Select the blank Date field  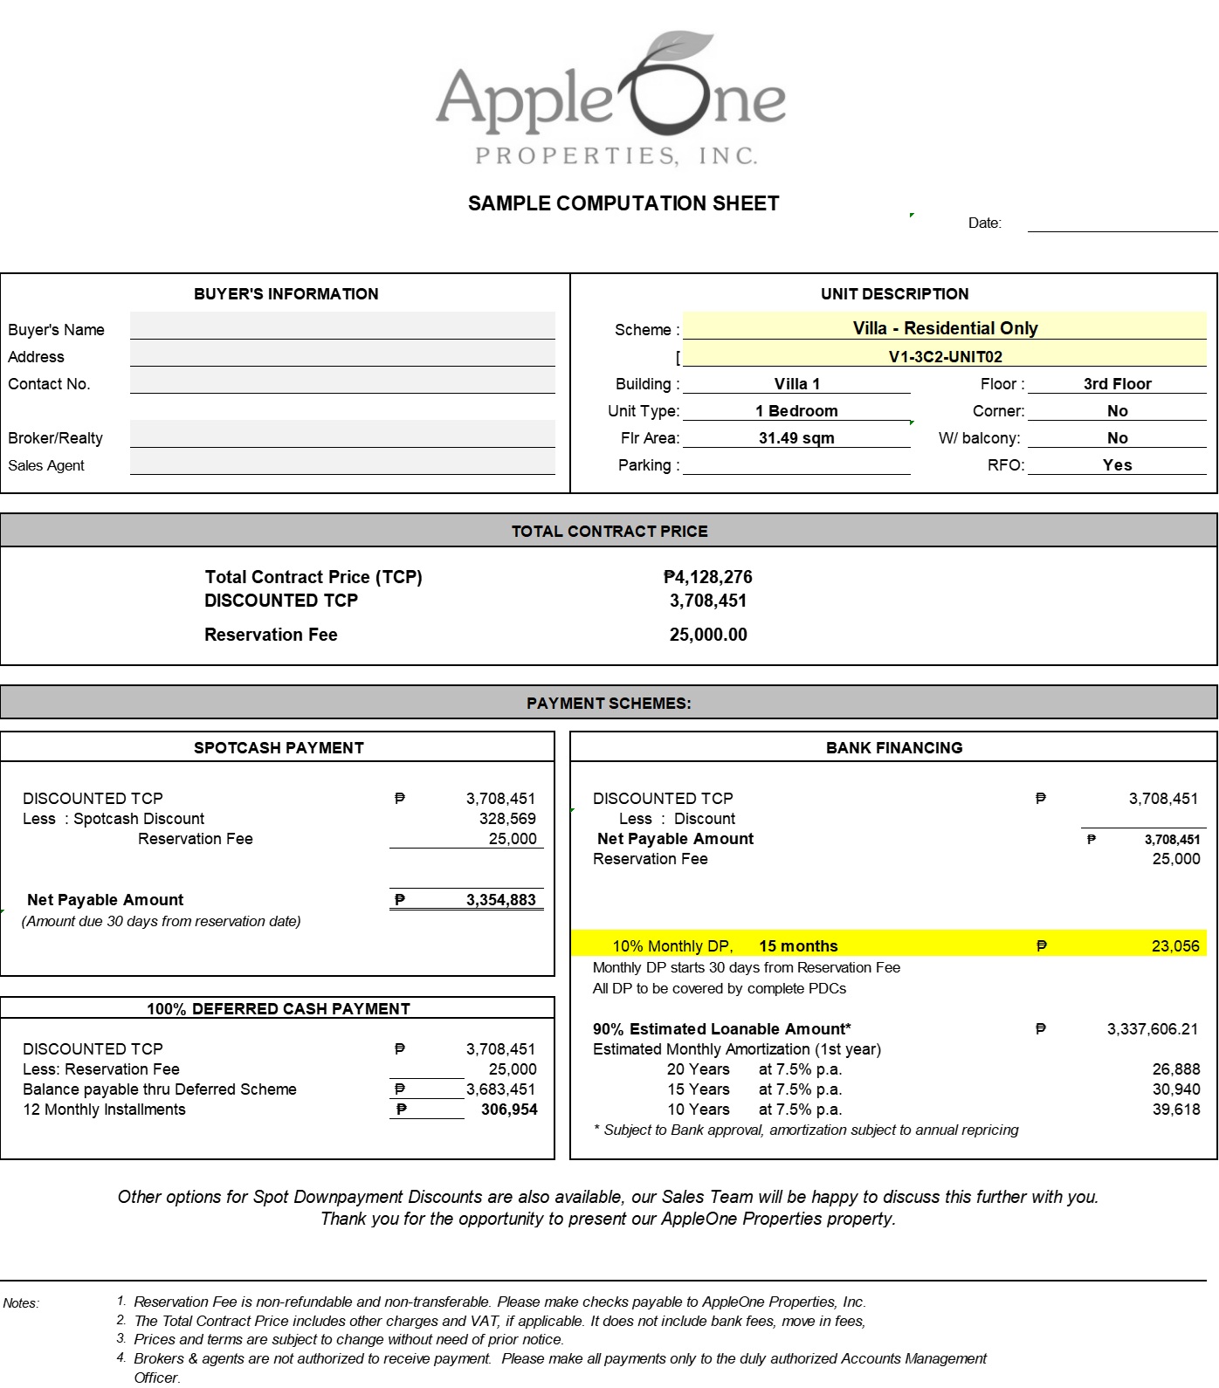(1122, 223)
